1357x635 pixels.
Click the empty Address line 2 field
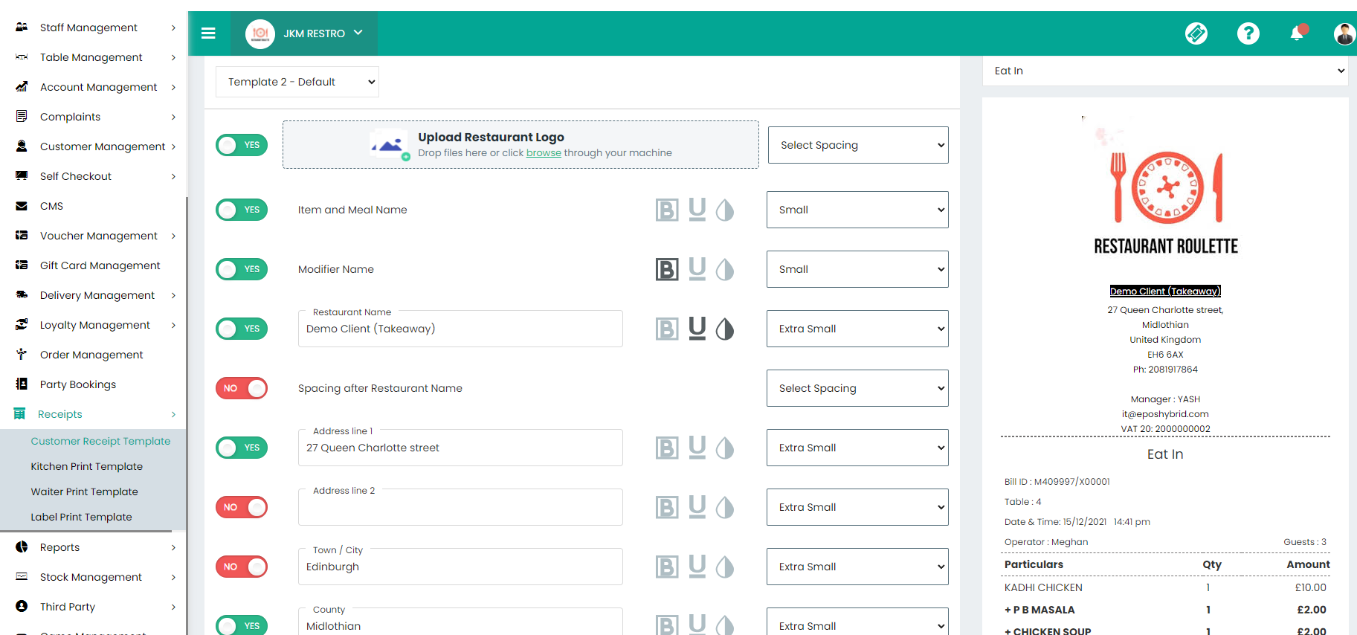[460, 507]
